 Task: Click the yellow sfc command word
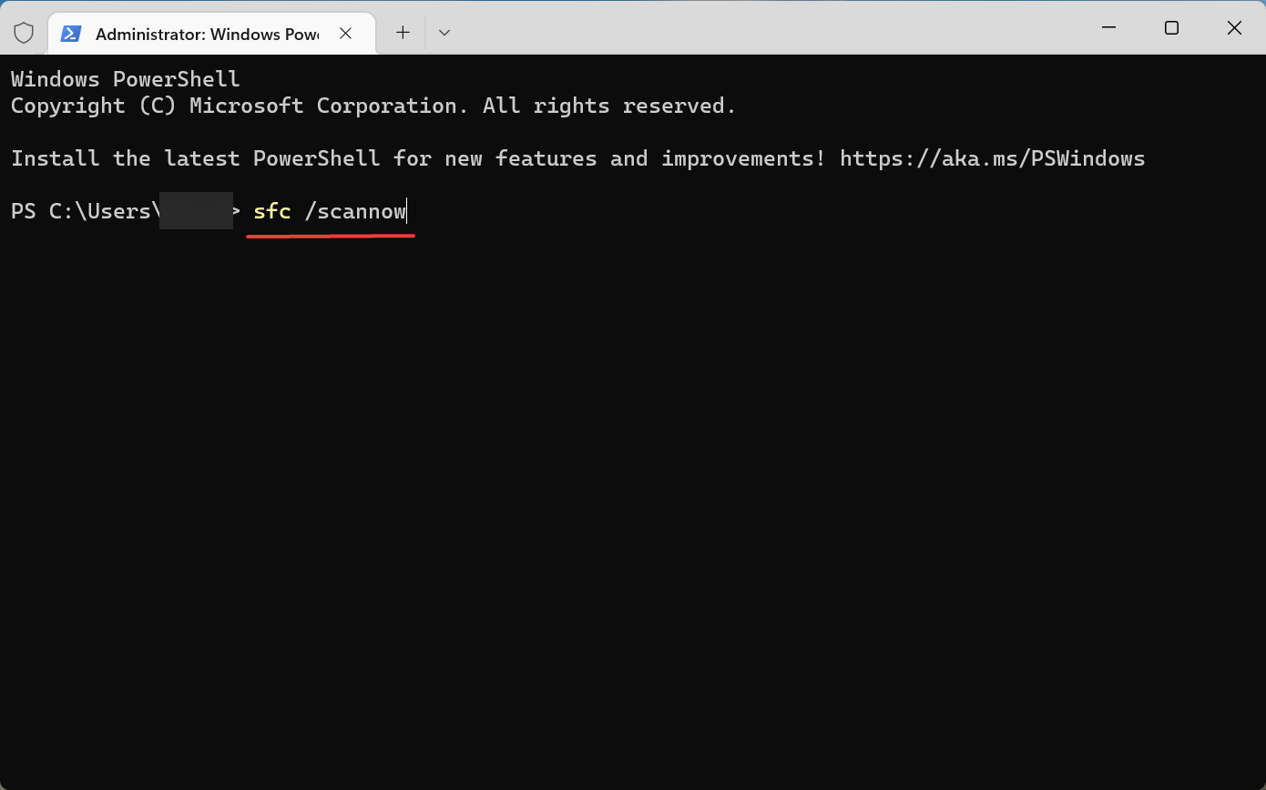click(271, 211)
